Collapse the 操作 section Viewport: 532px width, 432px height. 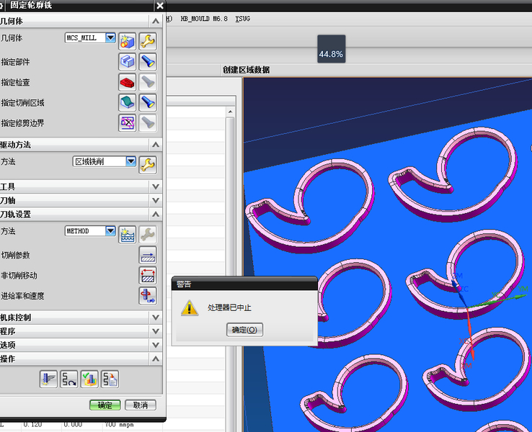tap(156, 359)
